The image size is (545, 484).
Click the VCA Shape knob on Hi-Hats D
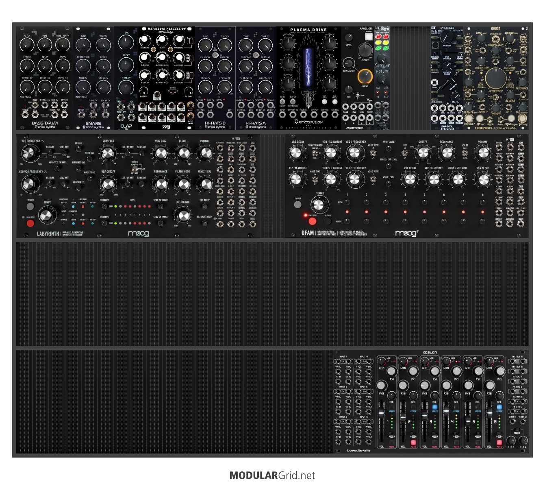tap(225, 86)
